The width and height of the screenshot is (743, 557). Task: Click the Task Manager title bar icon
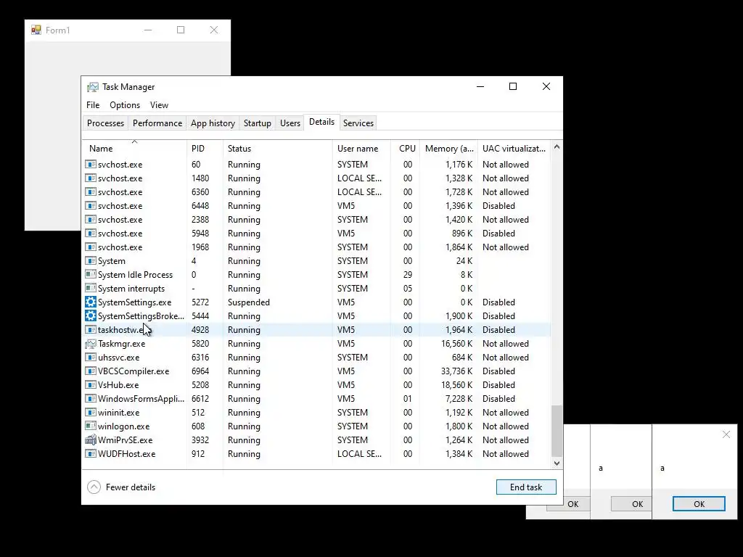click(x=92, y=87)
